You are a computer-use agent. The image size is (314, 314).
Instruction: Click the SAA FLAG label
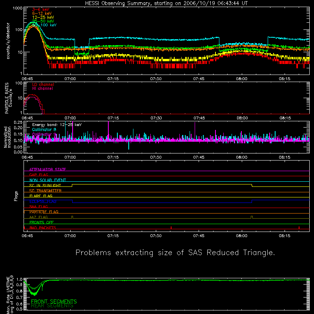coord(38,206)
